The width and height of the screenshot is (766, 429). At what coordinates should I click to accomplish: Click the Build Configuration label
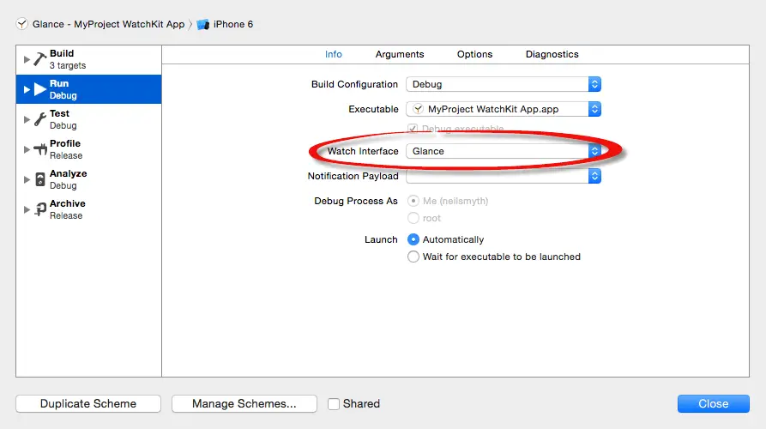point(354,84)
